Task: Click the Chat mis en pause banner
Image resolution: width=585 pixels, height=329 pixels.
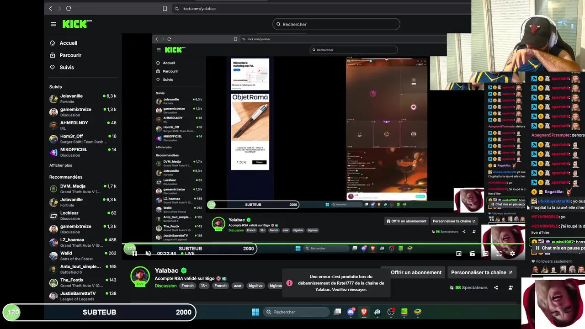Action: pos(559,248)
